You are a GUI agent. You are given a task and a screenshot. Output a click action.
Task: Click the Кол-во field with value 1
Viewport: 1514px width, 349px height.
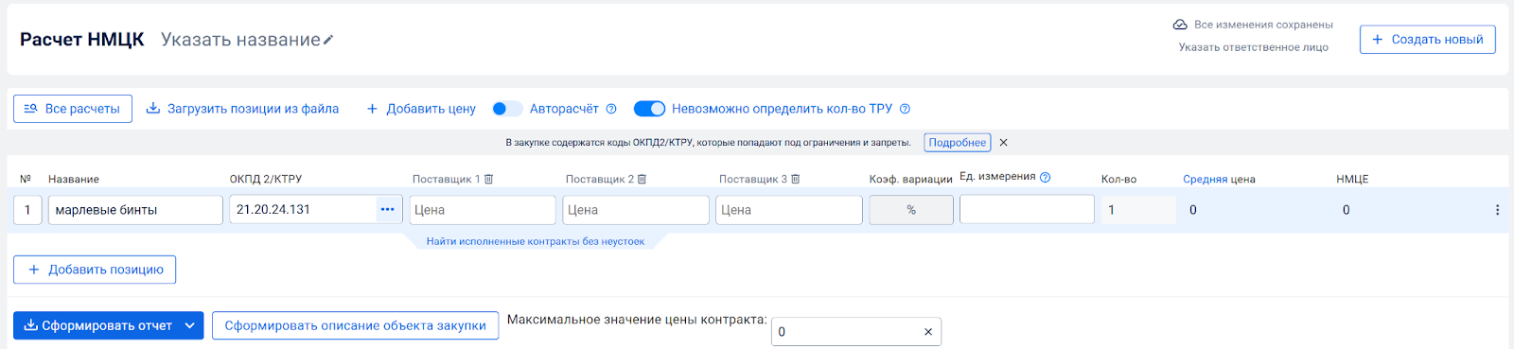click(1138, 210)
